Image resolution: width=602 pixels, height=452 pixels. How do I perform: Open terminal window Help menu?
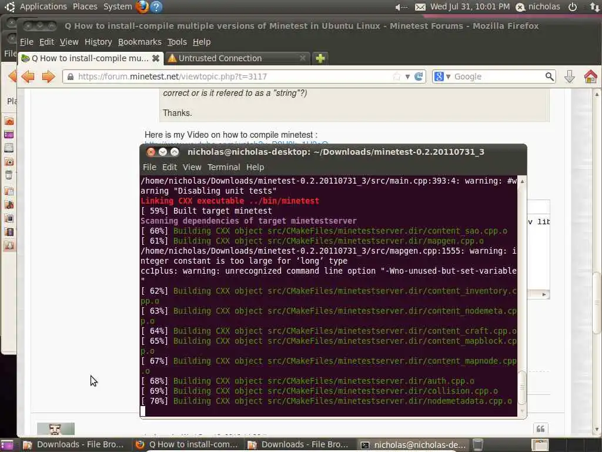point(255,167)
